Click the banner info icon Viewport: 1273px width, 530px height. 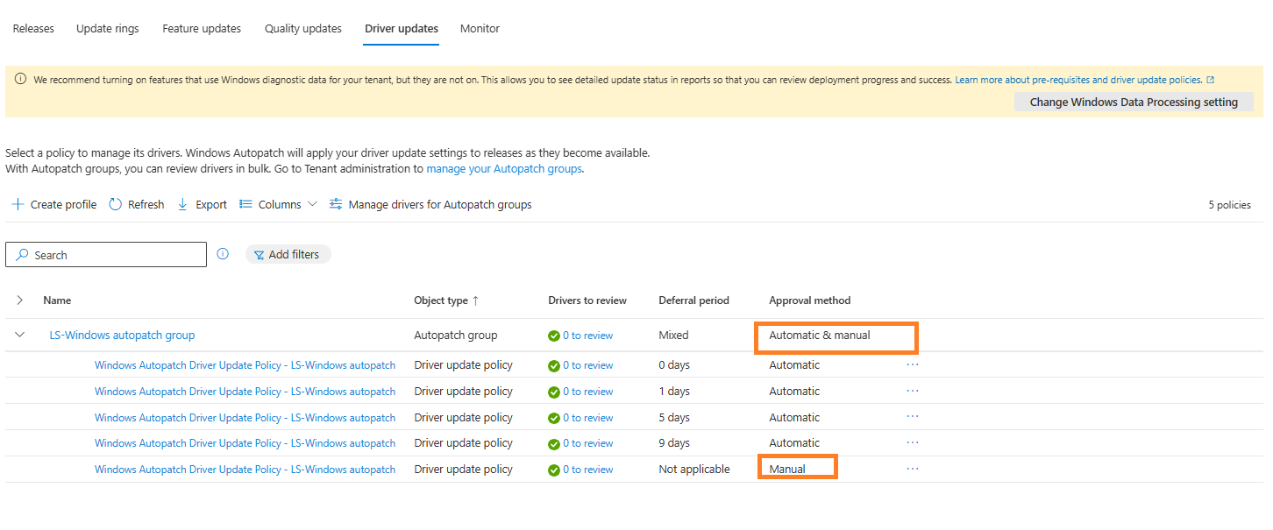(21, 80)
